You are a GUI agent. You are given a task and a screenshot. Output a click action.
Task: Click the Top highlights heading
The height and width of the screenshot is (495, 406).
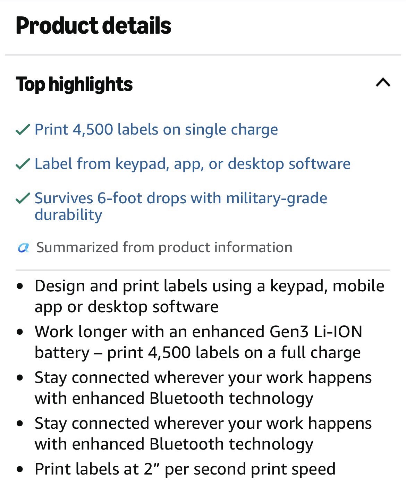[x=74, y=84]
